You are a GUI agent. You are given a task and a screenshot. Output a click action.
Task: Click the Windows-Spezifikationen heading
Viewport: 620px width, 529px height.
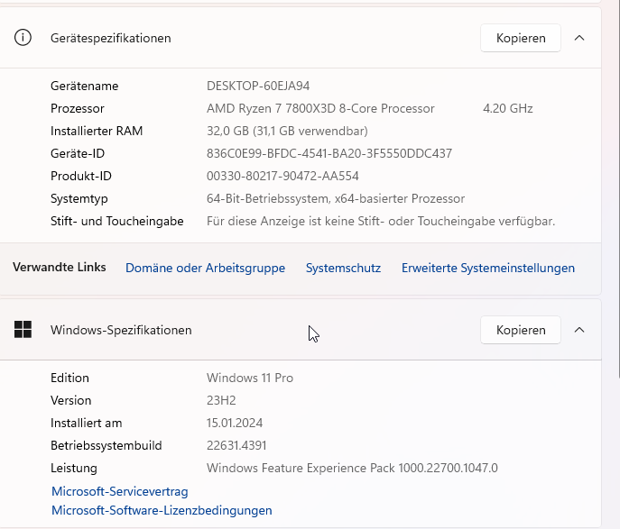(x=121, y=330)
